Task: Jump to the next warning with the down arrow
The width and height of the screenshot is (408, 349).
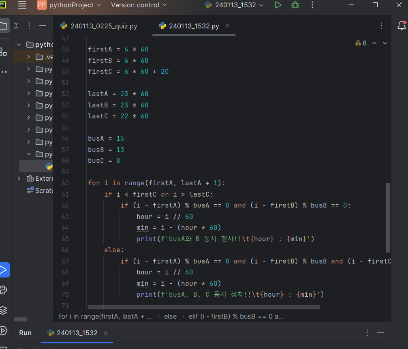Action: [x=385, y=43]
